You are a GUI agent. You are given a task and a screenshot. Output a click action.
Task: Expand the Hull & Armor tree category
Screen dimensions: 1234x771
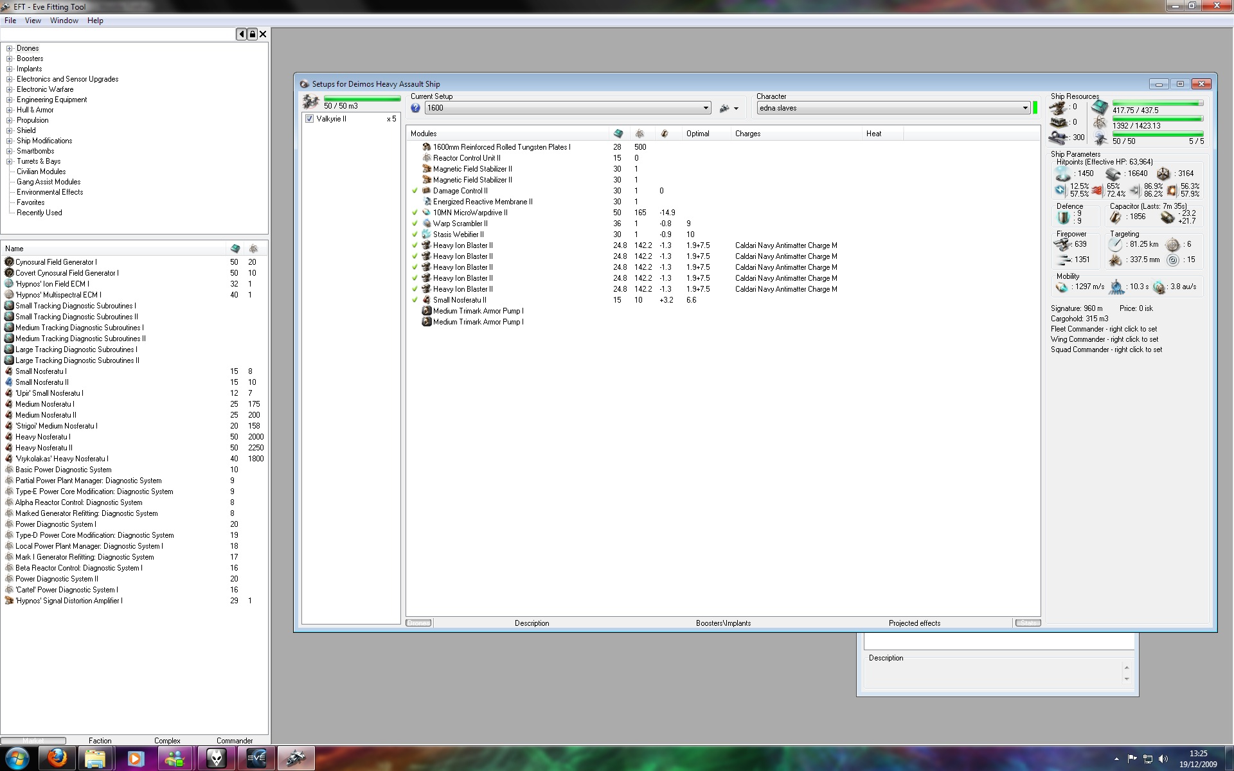pyautogui.click(x=10, y=110)
